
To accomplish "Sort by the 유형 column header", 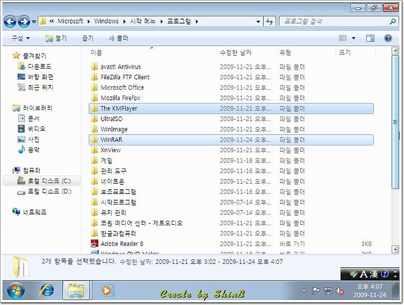I will [x=285, y=53].
